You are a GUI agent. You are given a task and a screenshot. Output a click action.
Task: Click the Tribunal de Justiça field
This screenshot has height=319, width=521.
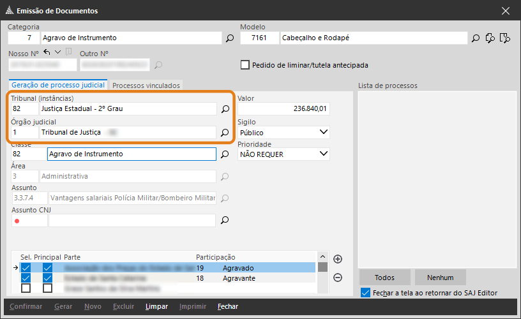(x=128, y=132)
